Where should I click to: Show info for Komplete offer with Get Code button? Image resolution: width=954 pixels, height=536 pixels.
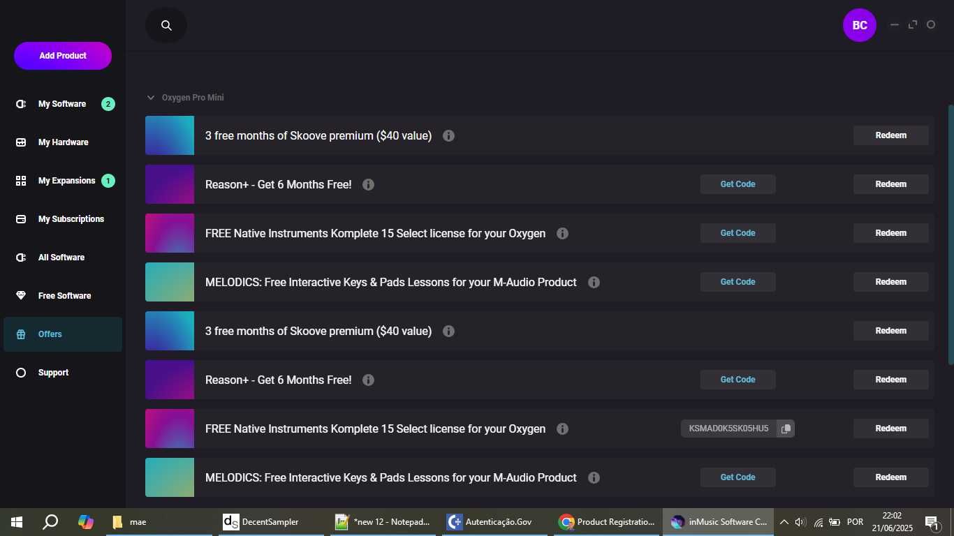click(562, 233)
